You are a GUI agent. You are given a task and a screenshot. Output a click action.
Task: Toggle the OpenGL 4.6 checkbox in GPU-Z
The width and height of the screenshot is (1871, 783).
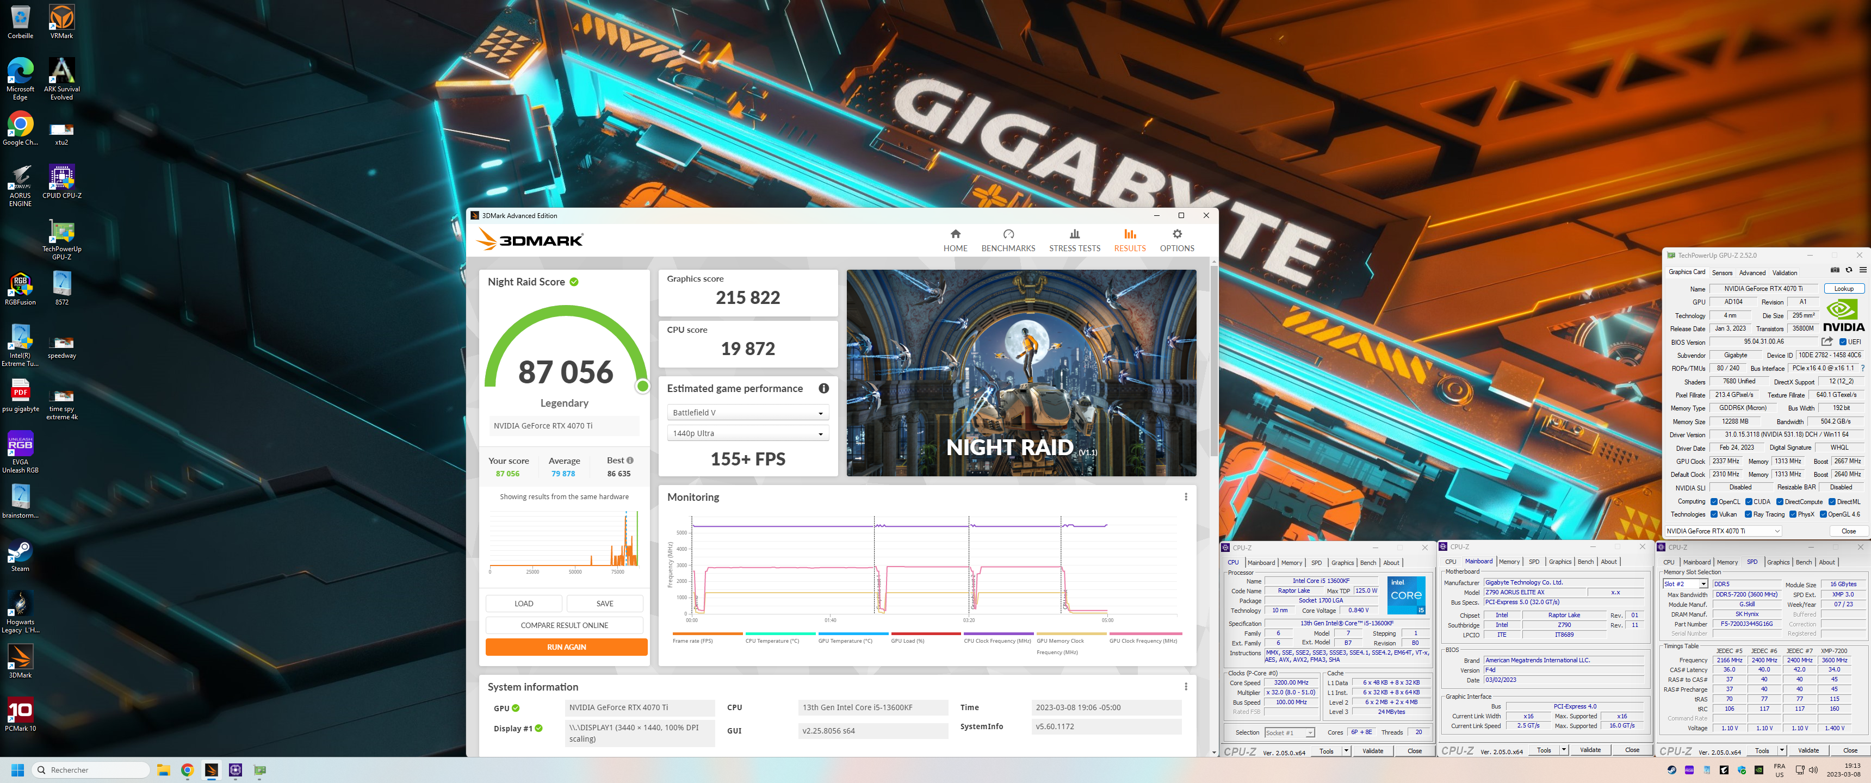(x=1823, y=514)
